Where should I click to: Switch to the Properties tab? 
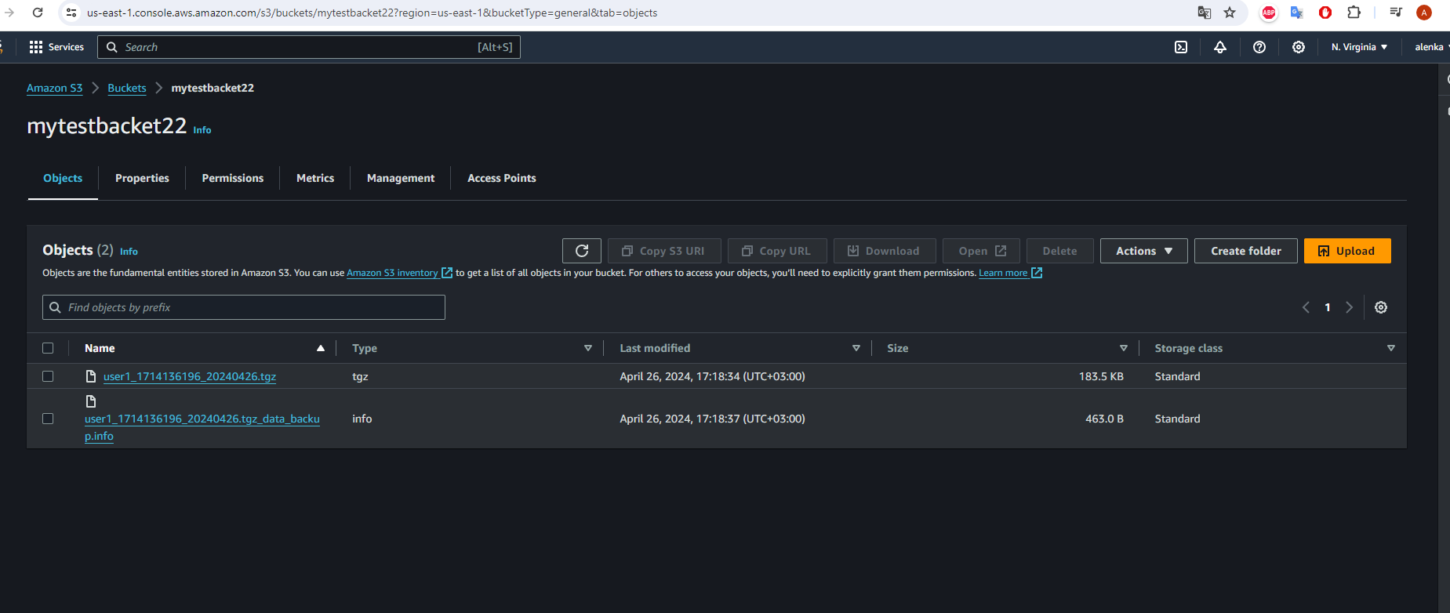[142, 178]
